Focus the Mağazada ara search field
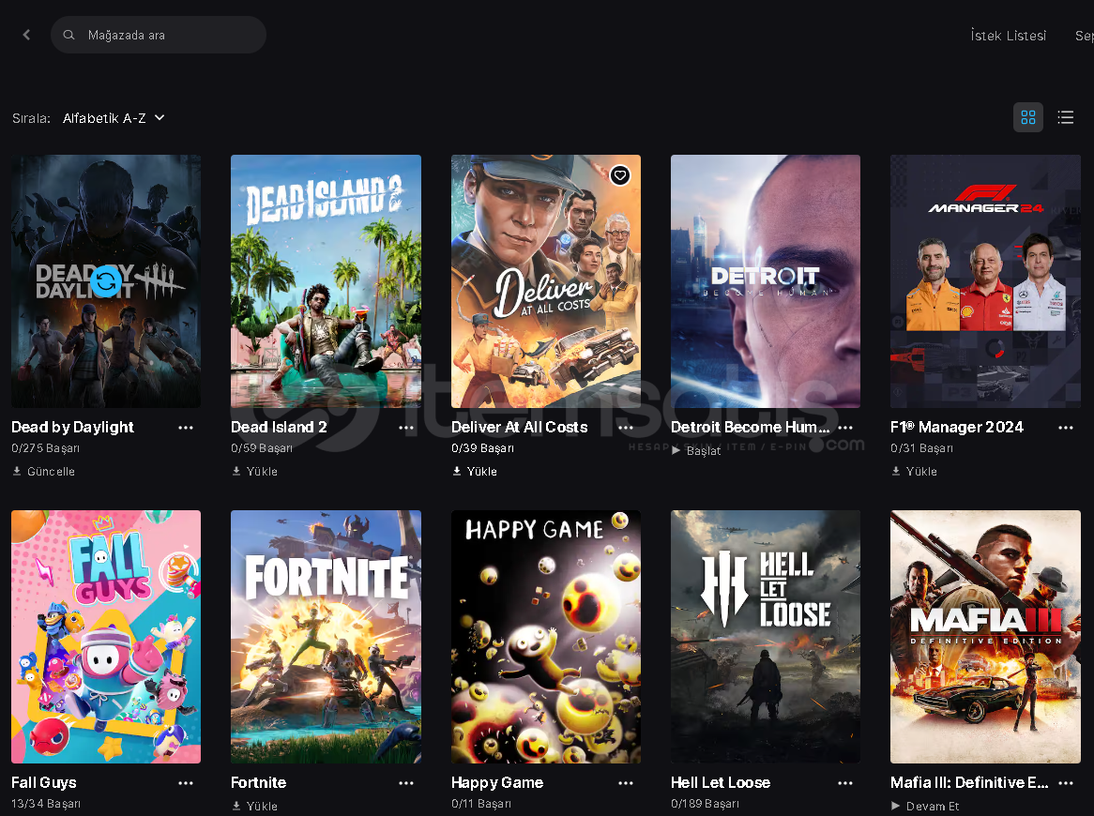The height and width of the screenshot is (816, 1094). coord(159,35)
